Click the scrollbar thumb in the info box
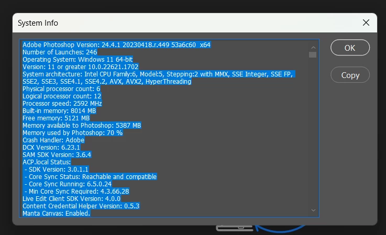The image size is (386, 235). coord(313,54)
